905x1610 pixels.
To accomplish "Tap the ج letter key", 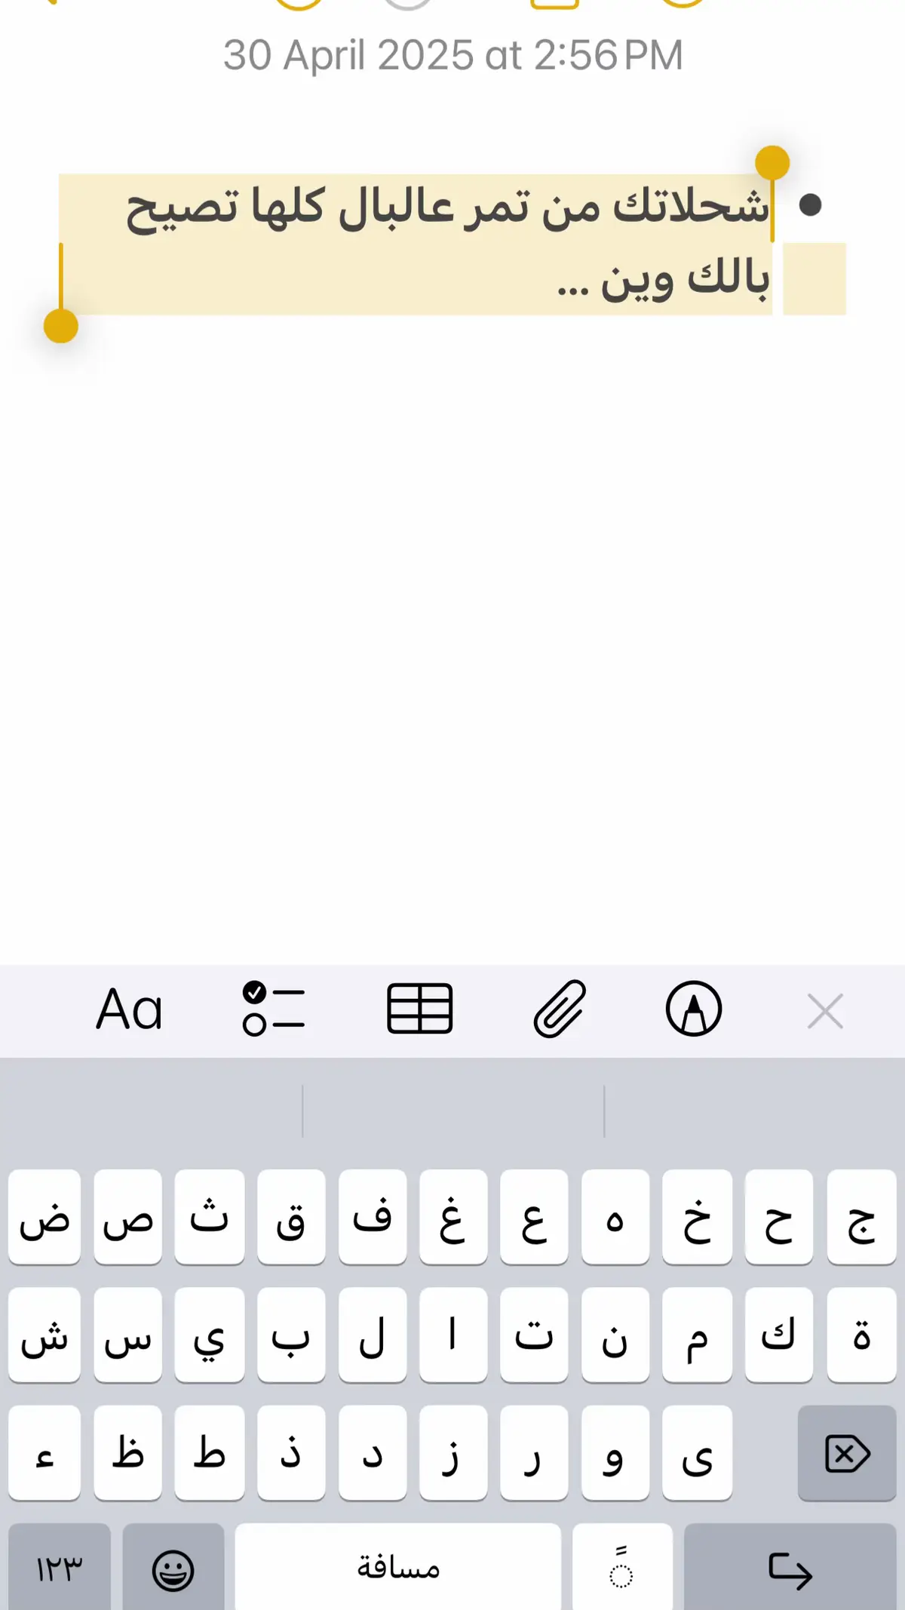I will pyautogui.click(x=861, y=1217).
